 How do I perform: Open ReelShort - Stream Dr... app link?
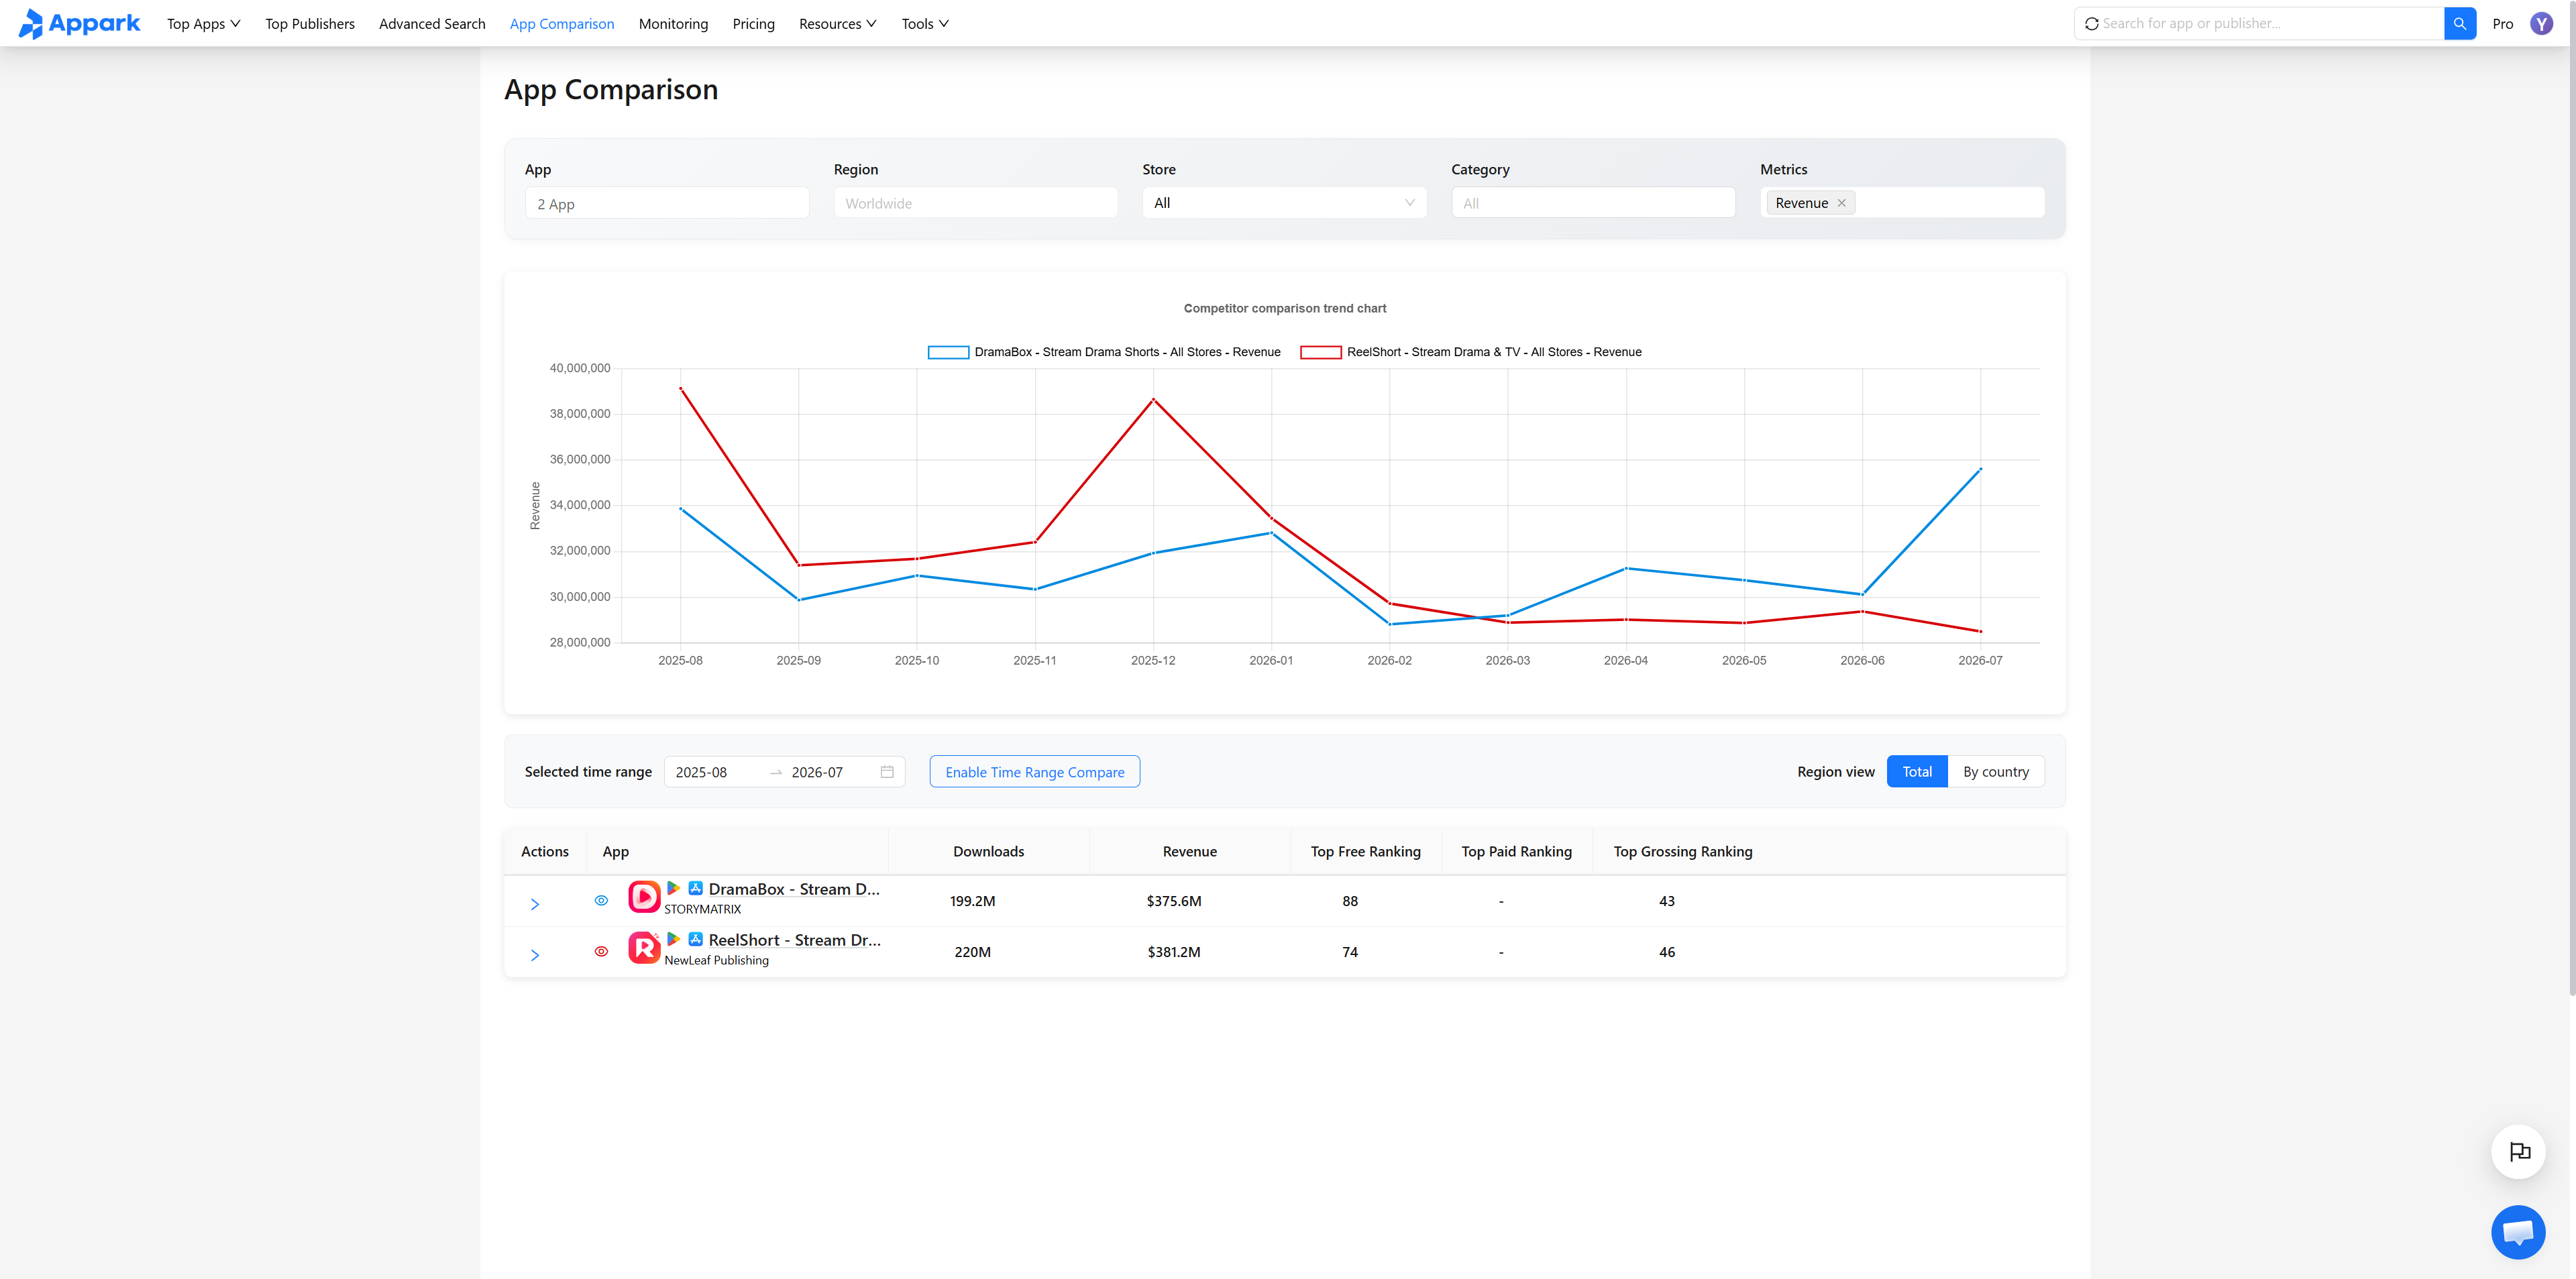click(795, 939)
